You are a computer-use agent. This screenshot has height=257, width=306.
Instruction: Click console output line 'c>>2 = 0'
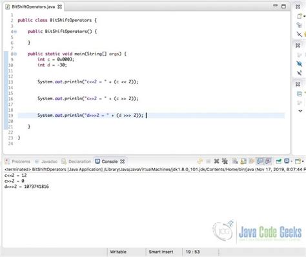coord(14,181)
